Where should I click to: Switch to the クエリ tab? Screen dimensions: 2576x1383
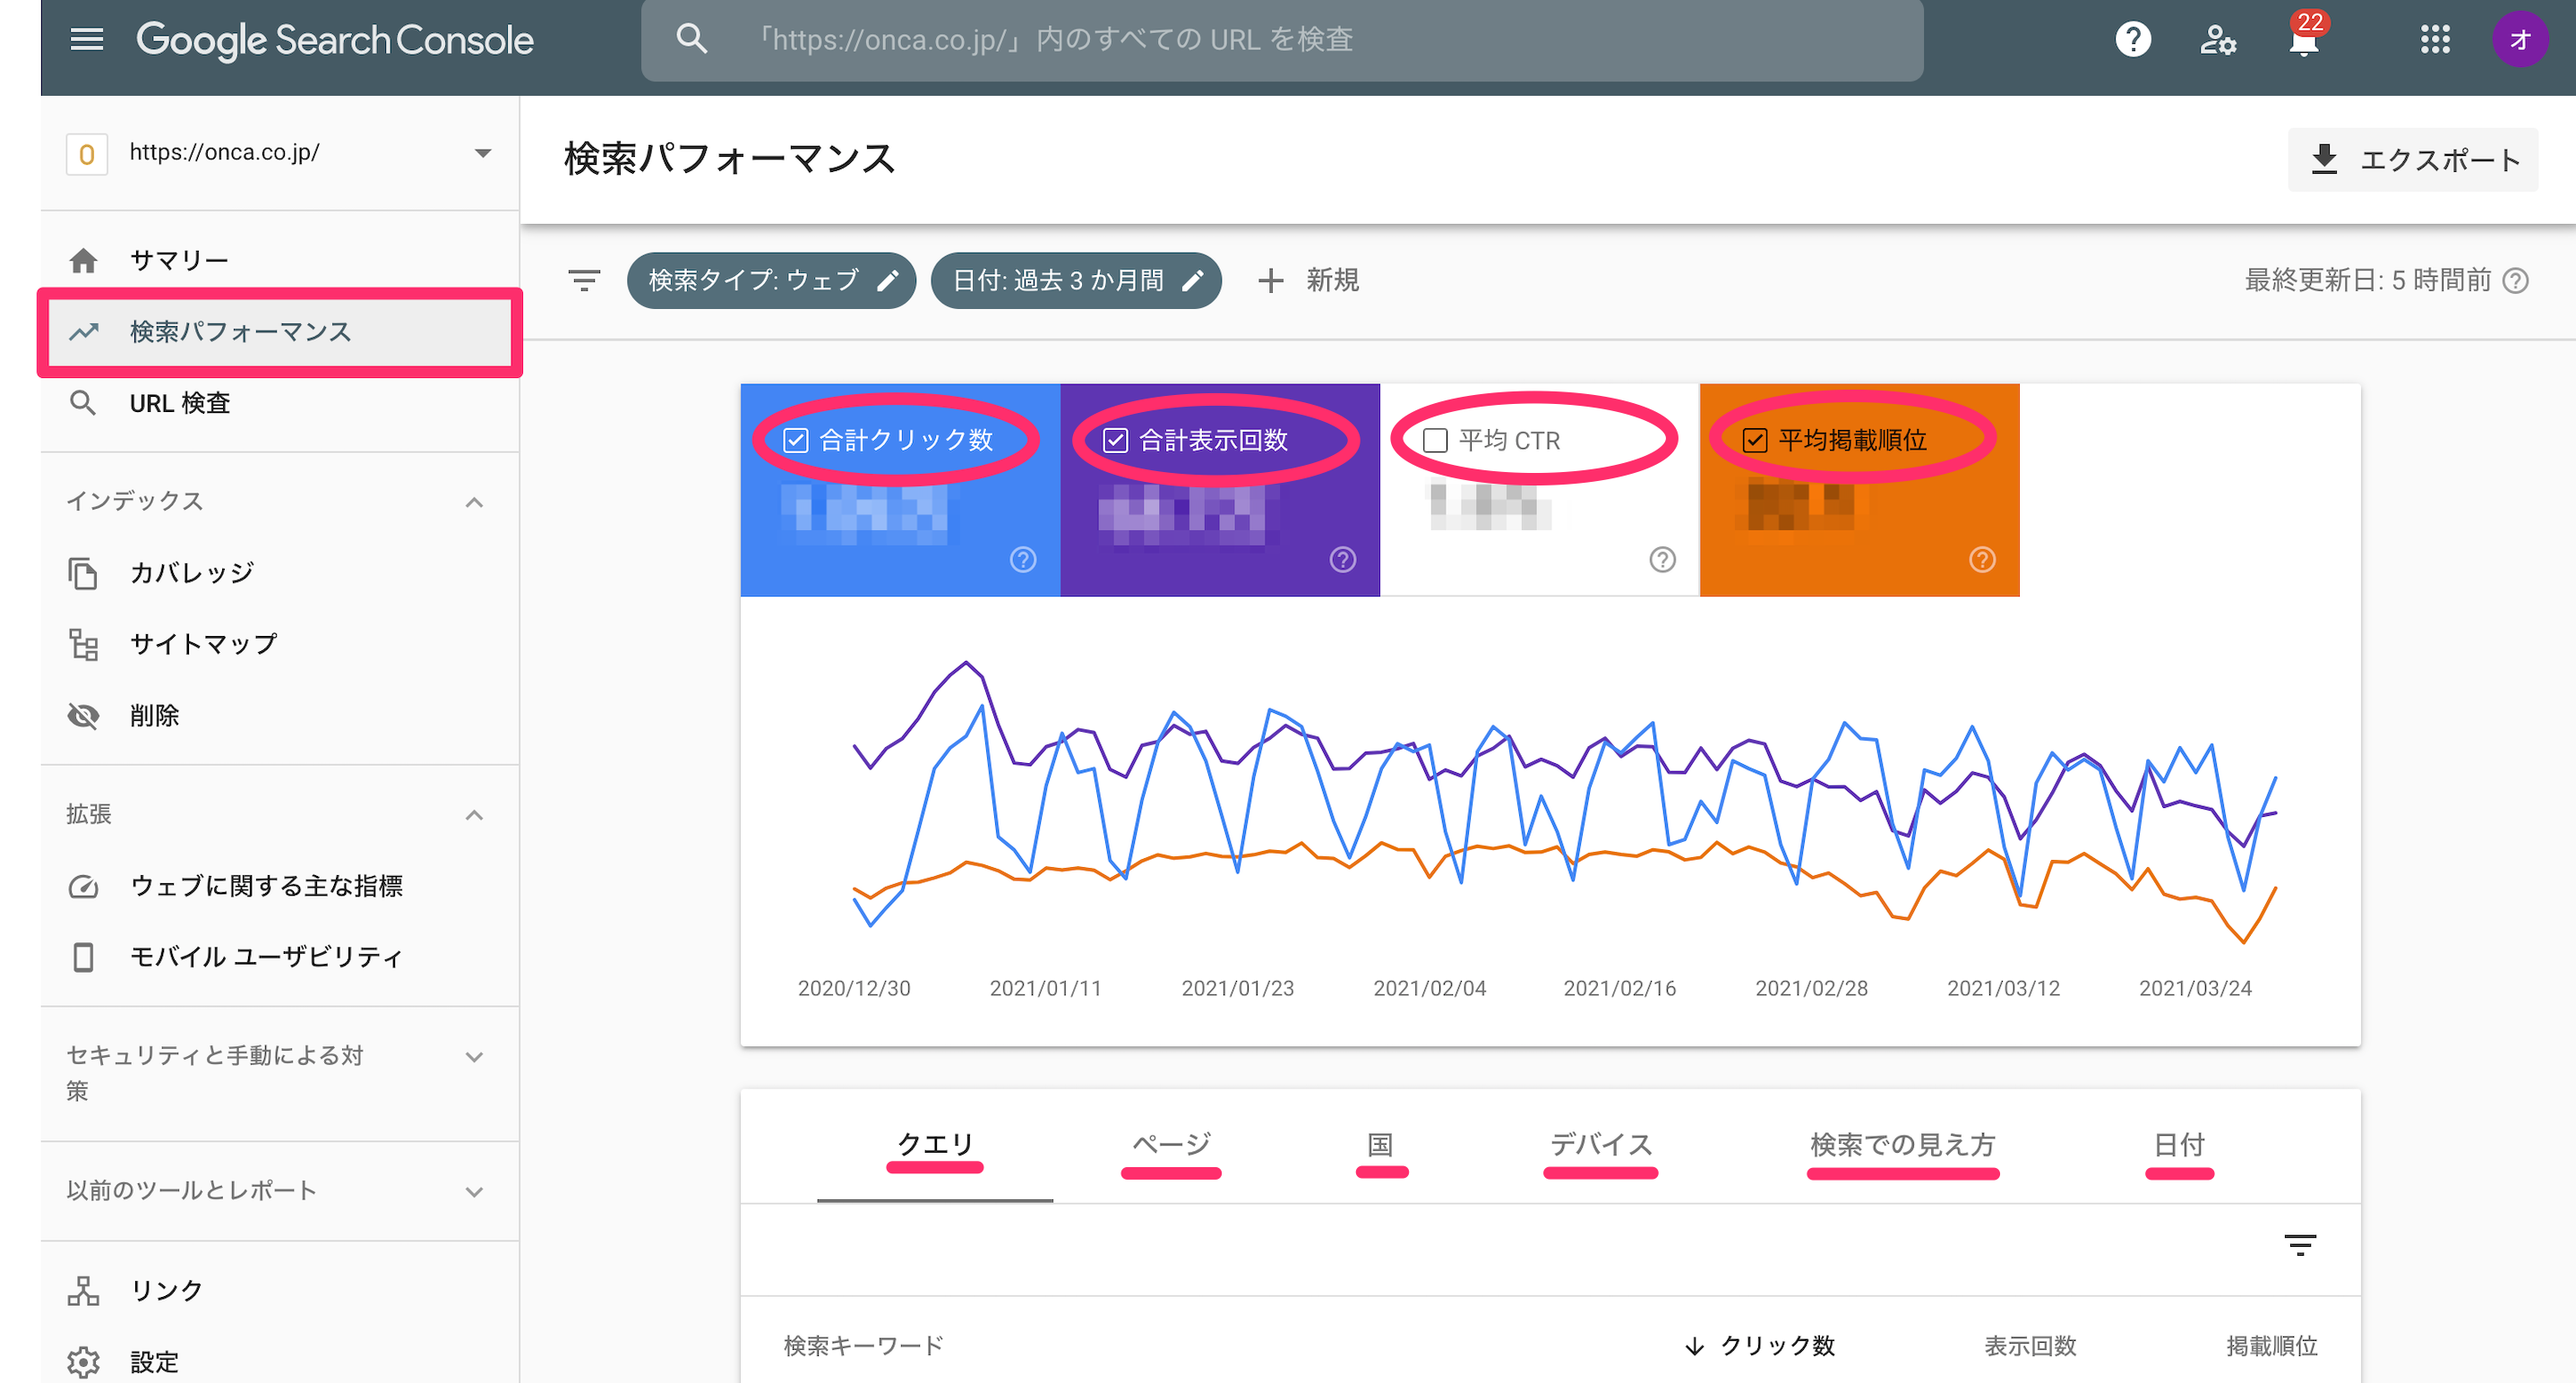[935, 1145]
